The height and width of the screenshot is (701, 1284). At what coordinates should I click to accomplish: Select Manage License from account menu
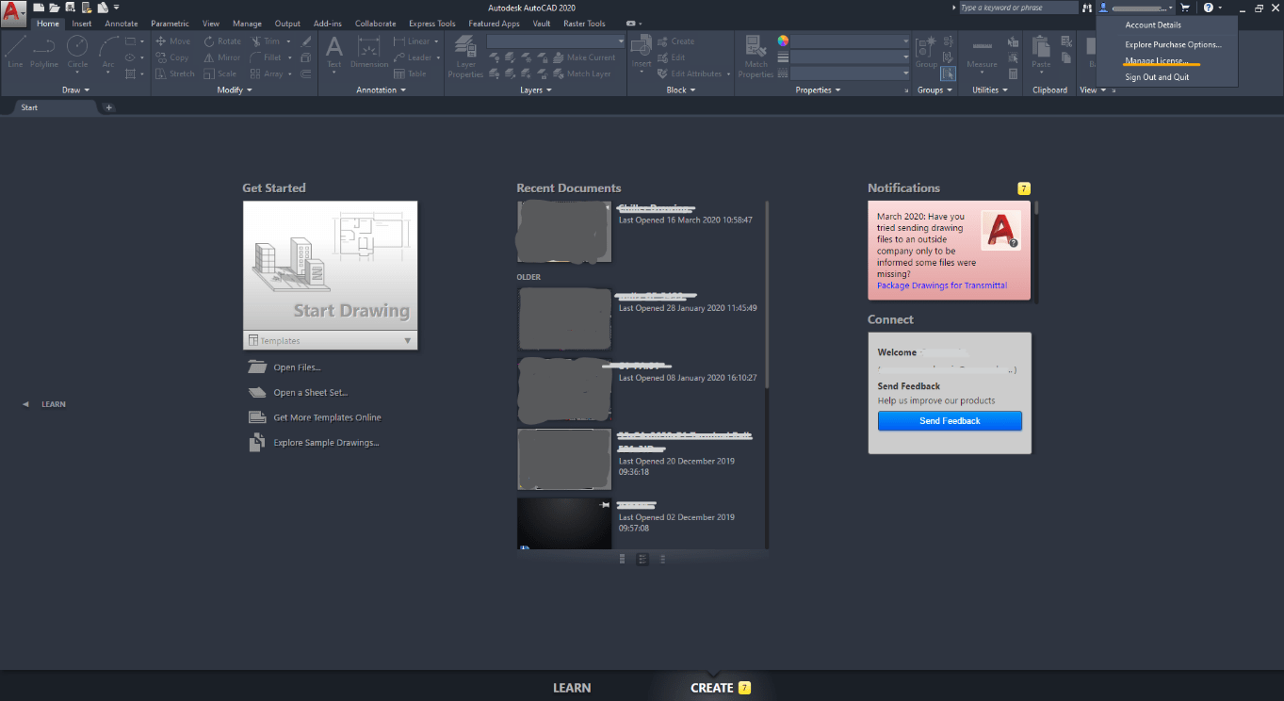click(x=1155, y=60)
